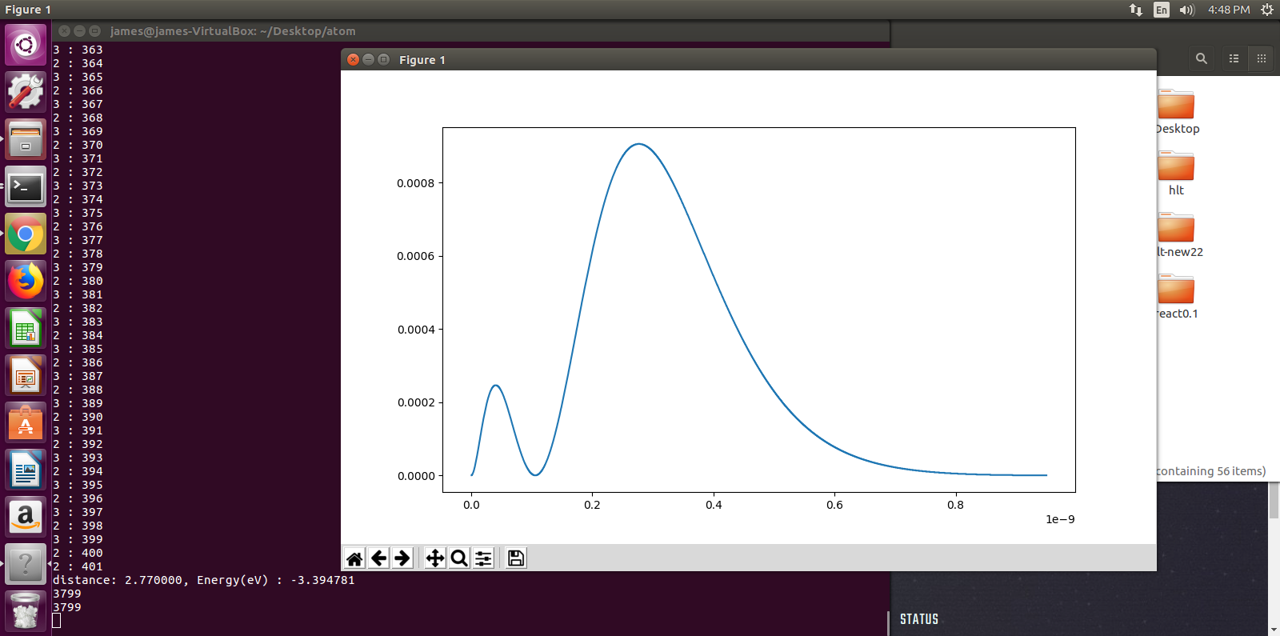The height and width of the screenshot is (636, 1280).
Task: Open the En keyboard layout indicator
Action: click(1162, 10)
